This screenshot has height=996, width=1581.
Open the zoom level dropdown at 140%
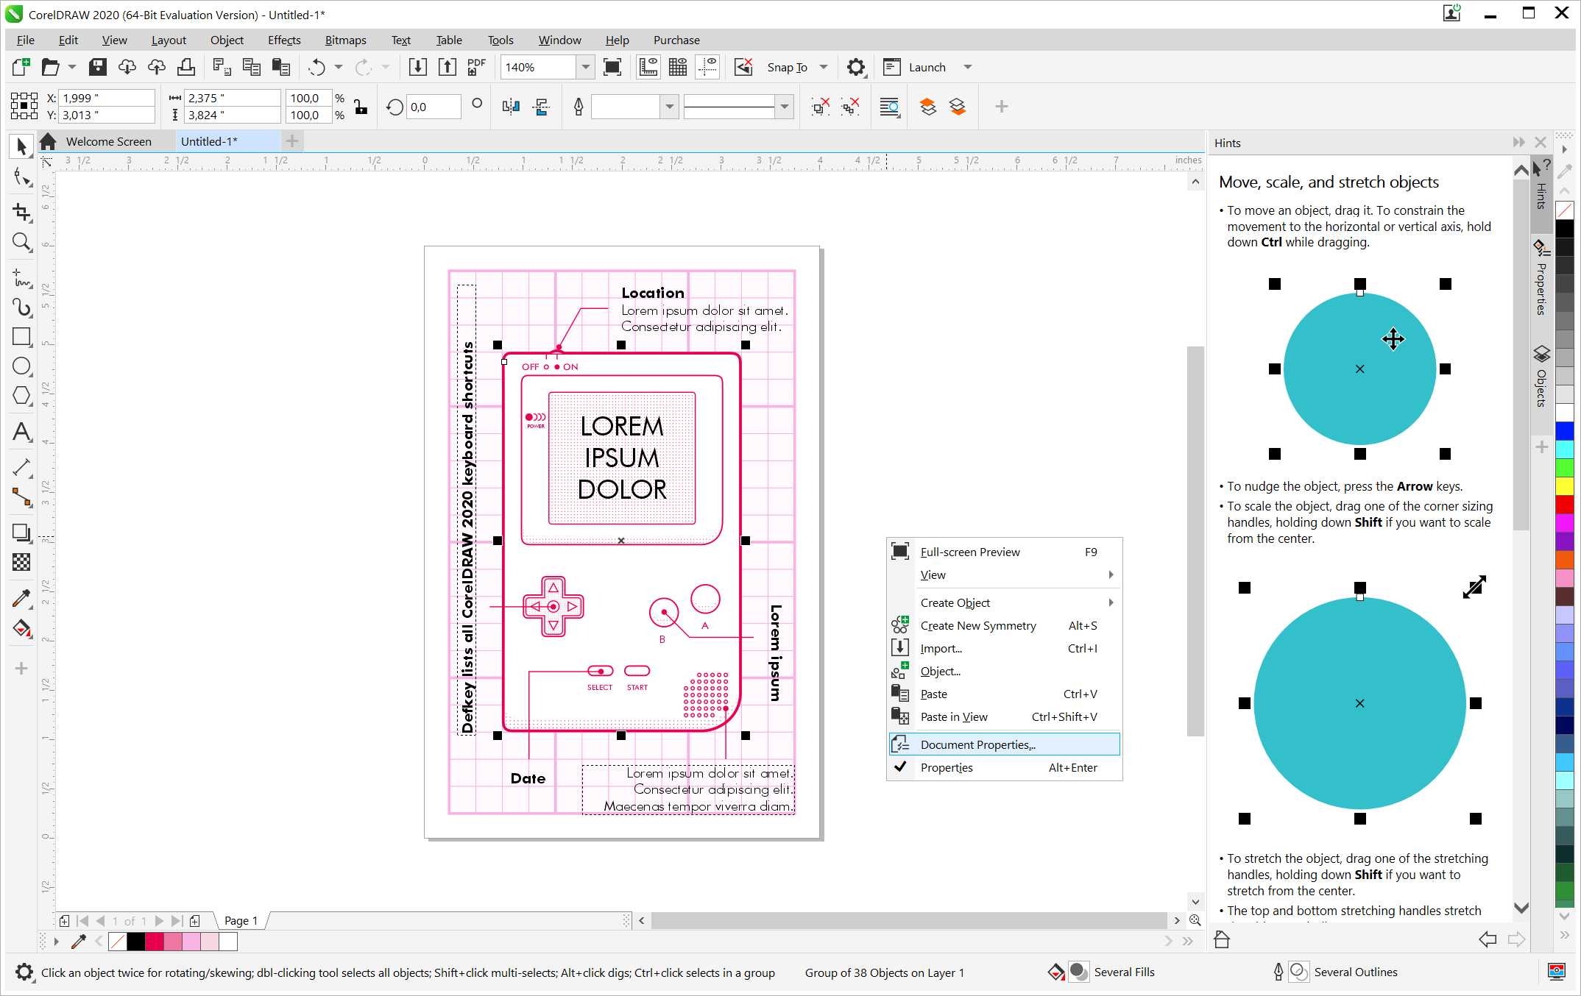click(x=586, y=66)
